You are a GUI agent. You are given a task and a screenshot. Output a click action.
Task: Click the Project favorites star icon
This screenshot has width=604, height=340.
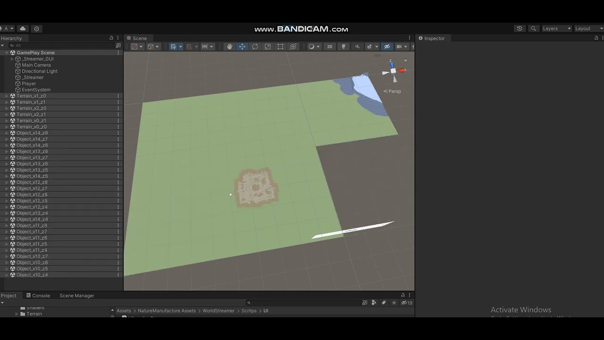(394, 303)
